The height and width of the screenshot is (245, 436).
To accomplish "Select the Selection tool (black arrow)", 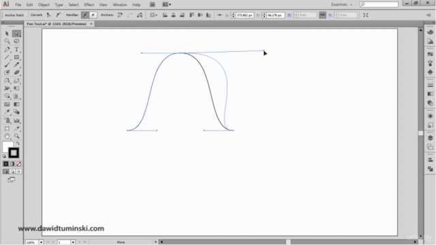I will coord(7,33).
